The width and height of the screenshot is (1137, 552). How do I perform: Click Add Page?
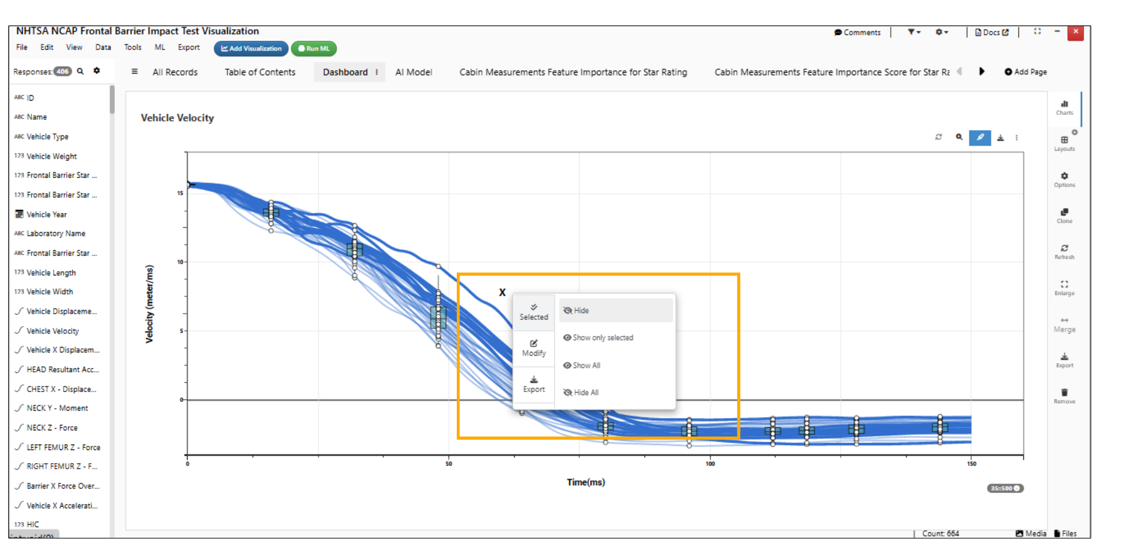1025,72
